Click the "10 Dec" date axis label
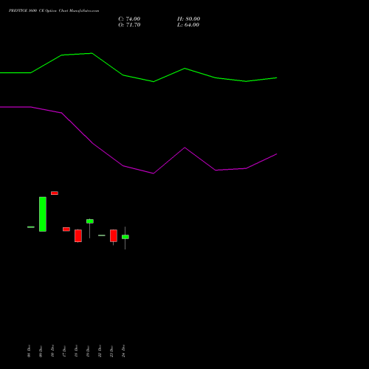Viewport: 369px width, 369px height. [x=52, y=351]
